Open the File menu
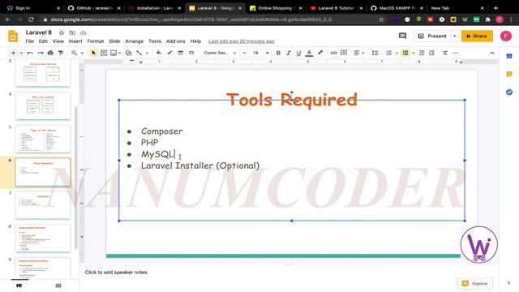The width and height of the screenshot is (519, 292). 30,41
